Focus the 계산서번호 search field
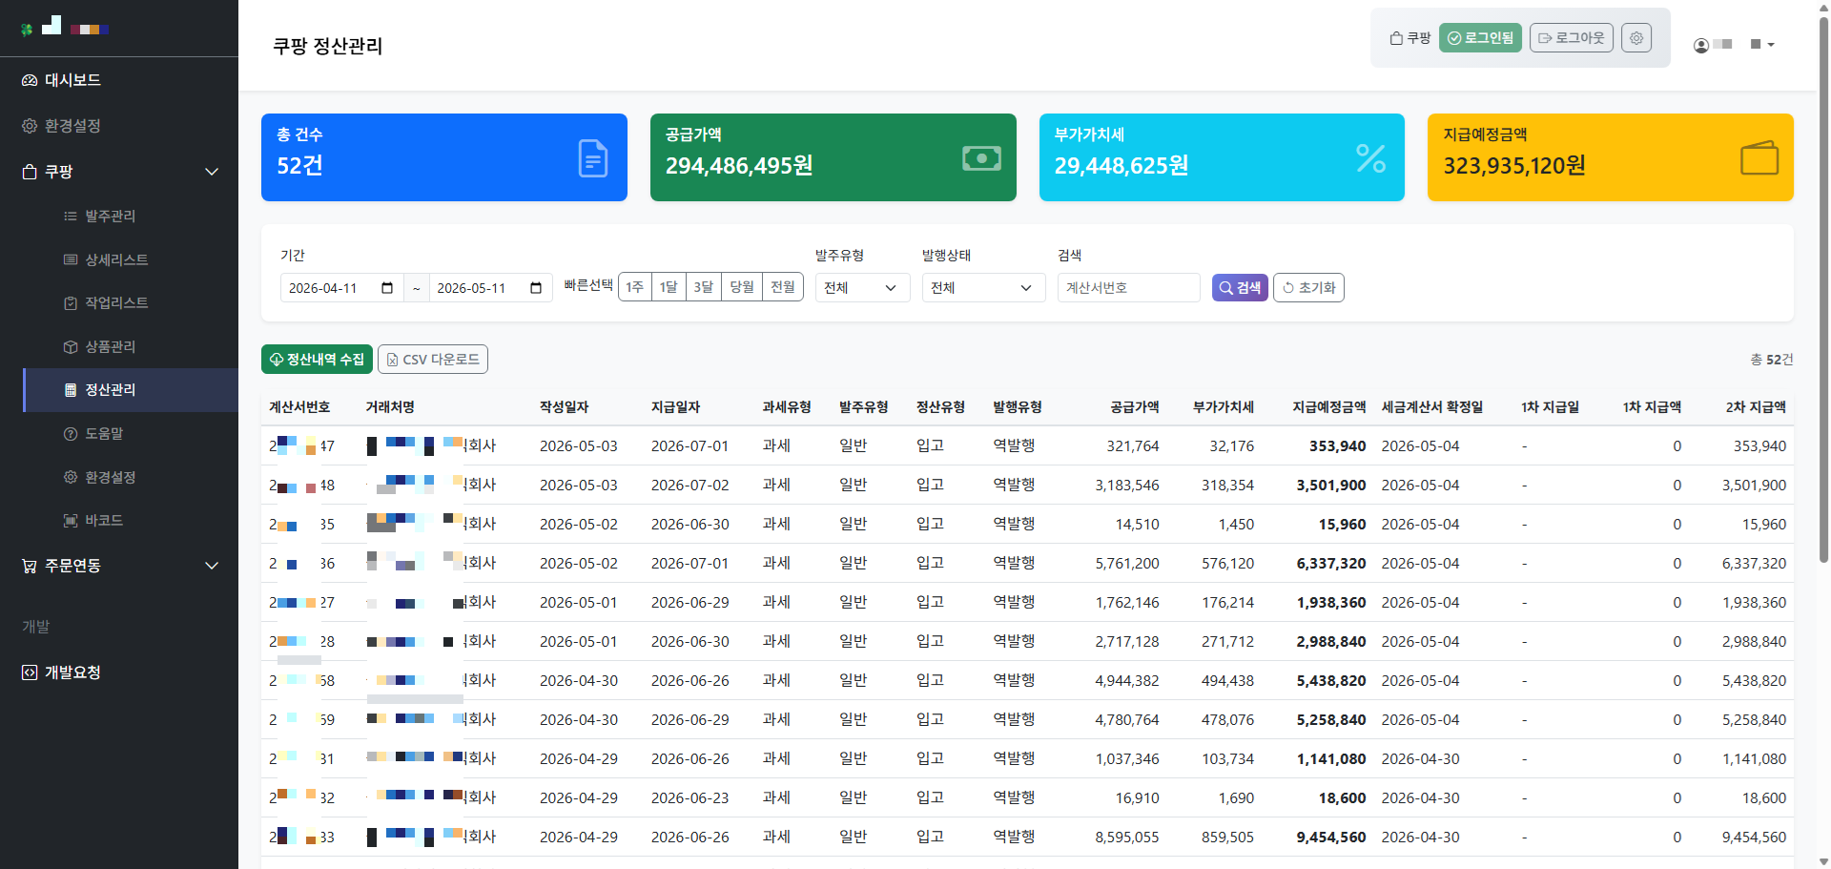The image size is (1831, 869). [x=1128, y=288]
